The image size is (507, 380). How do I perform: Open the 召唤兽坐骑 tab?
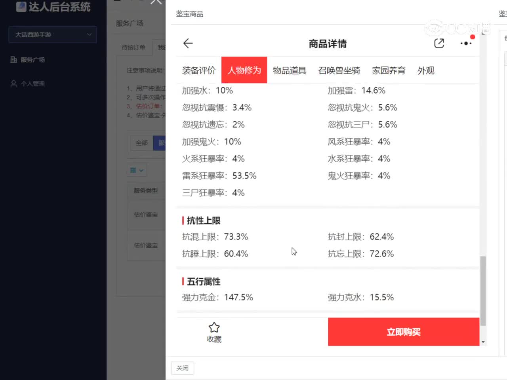pos(339,70)
